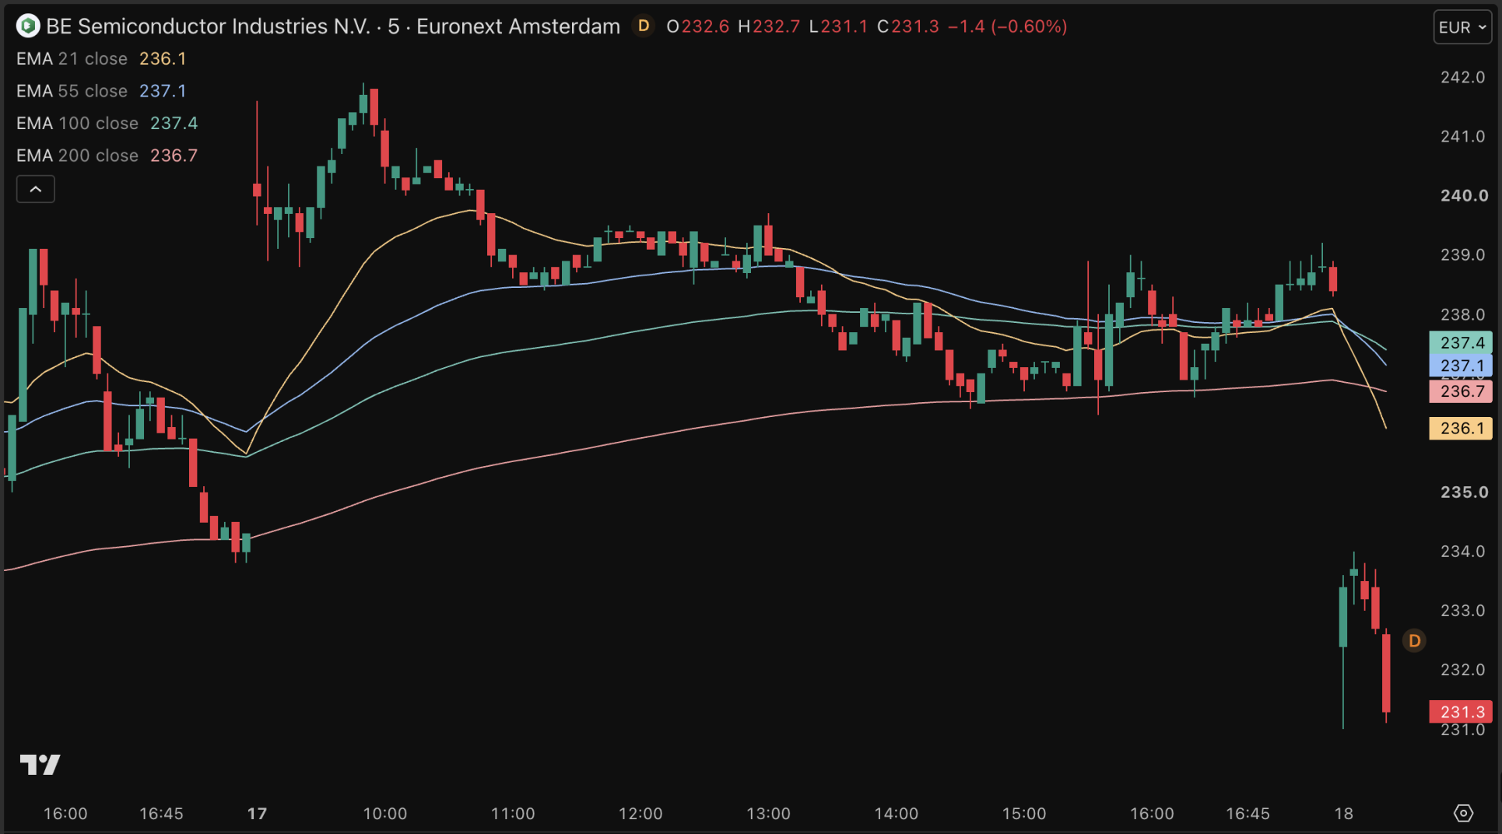Image resolution: width=1502 pixels, height=834 pixels.
Task: Click the 14:00 time axis label
Action: coord(897,814)
